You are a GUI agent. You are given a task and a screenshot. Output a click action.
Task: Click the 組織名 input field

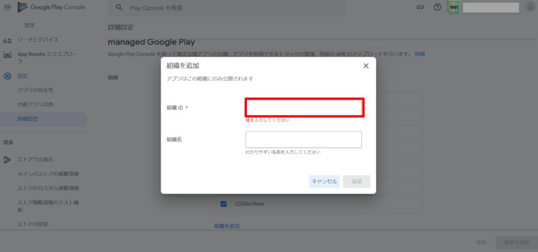coord(304,140)
